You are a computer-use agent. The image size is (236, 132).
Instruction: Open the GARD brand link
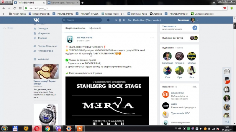click(174, 104)
